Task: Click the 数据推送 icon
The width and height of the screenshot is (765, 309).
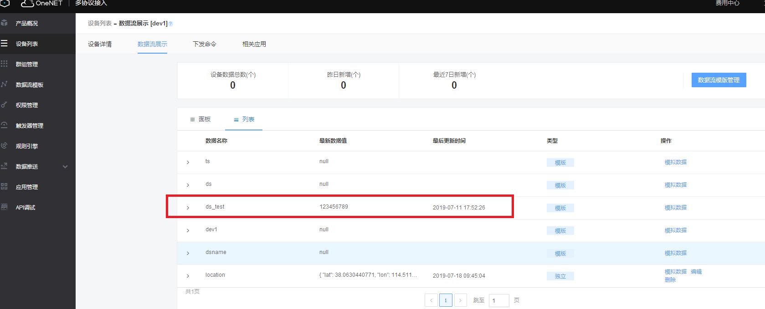Action: tap(4, 166)
